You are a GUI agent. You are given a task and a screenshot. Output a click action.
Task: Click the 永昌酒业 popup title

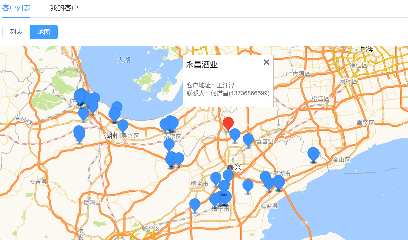(201, 65)
